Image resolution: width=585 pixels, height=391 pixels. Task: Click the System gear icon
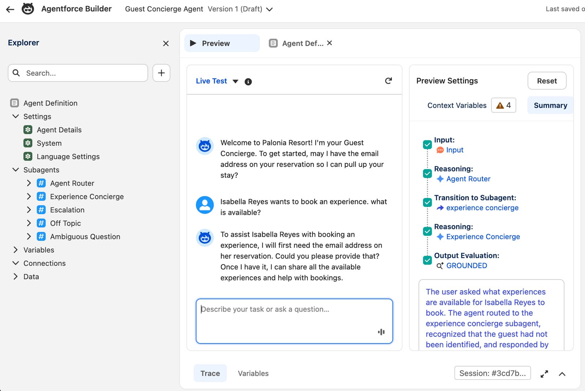28,143
